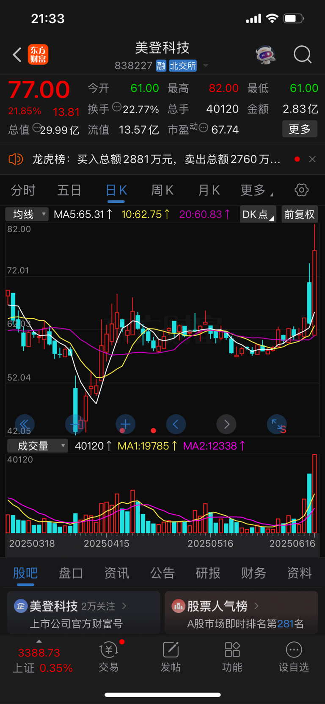This screenshot has width=325, height=704.
Task: Switch to 月K chart tab
Action: (x=209, y=190)
